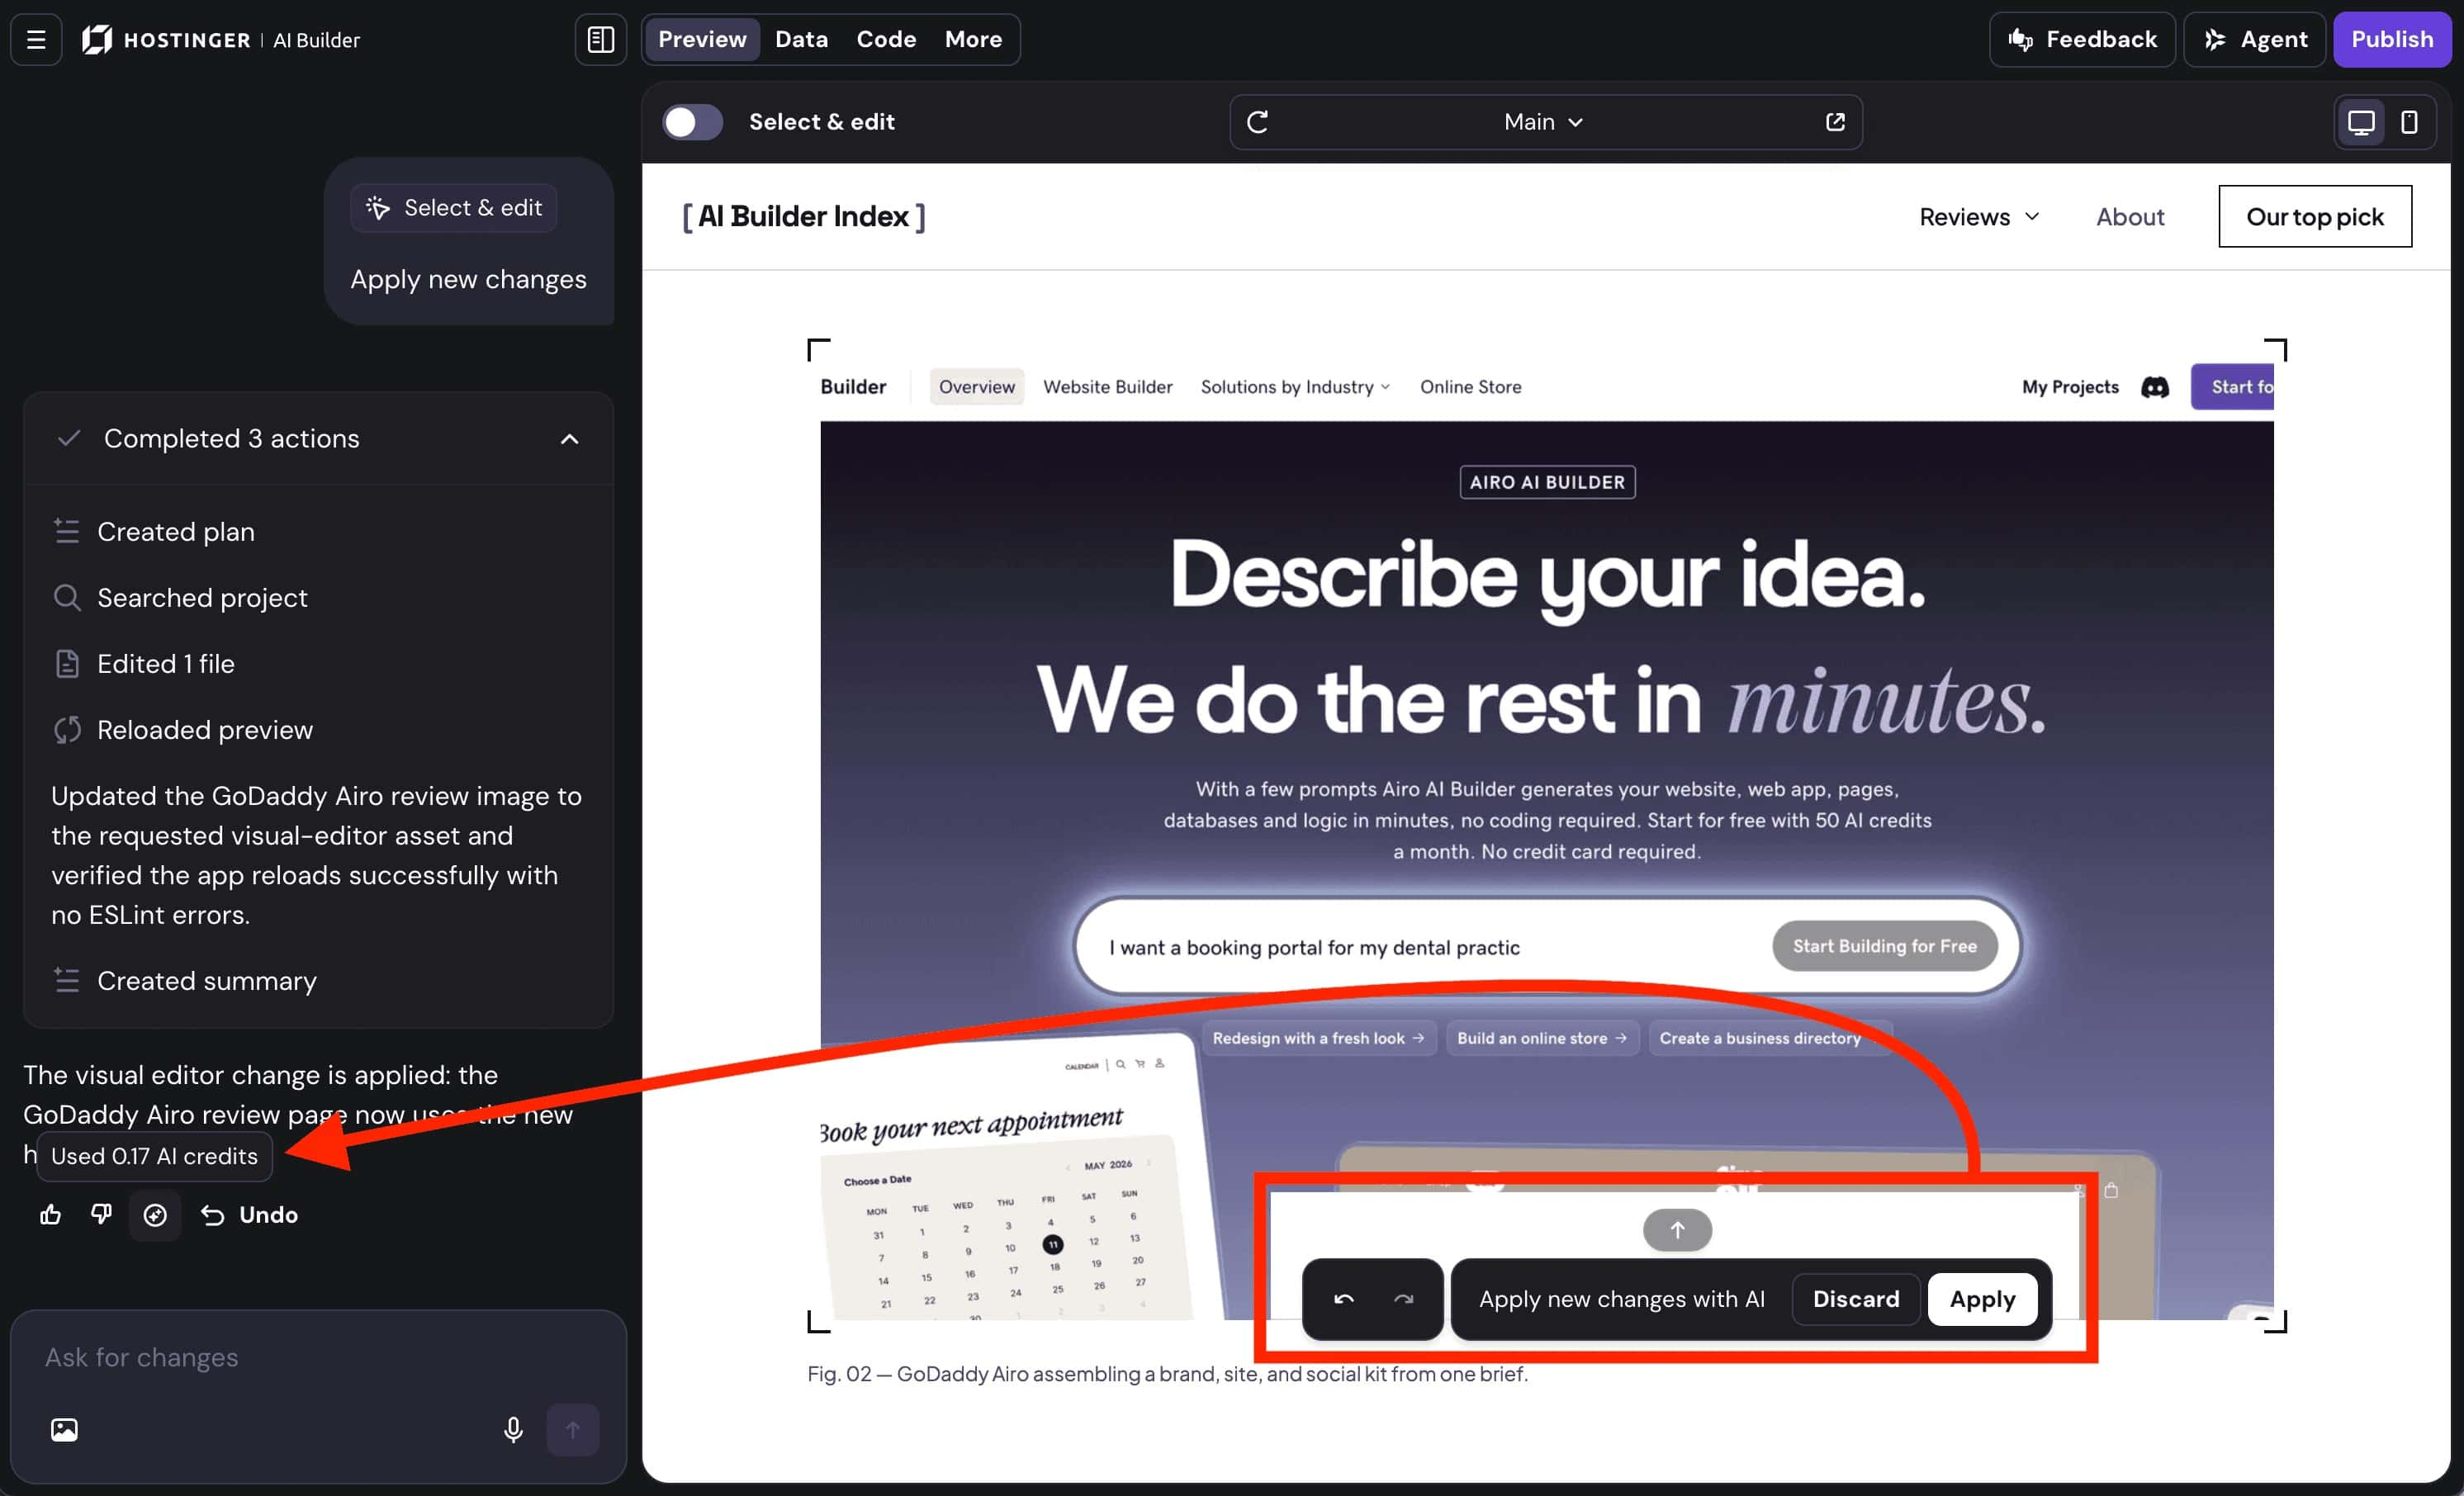Screen dimensions: 2464x1496
Task: Focus the Ask for changes input
Action: pos(318,1357)
